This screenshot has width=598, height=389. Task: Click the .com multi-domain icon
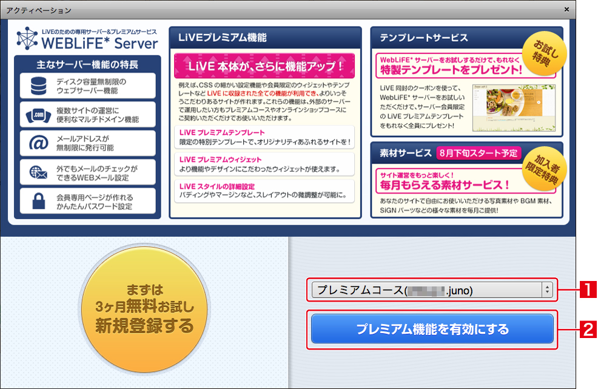click(x=39, y=115)
